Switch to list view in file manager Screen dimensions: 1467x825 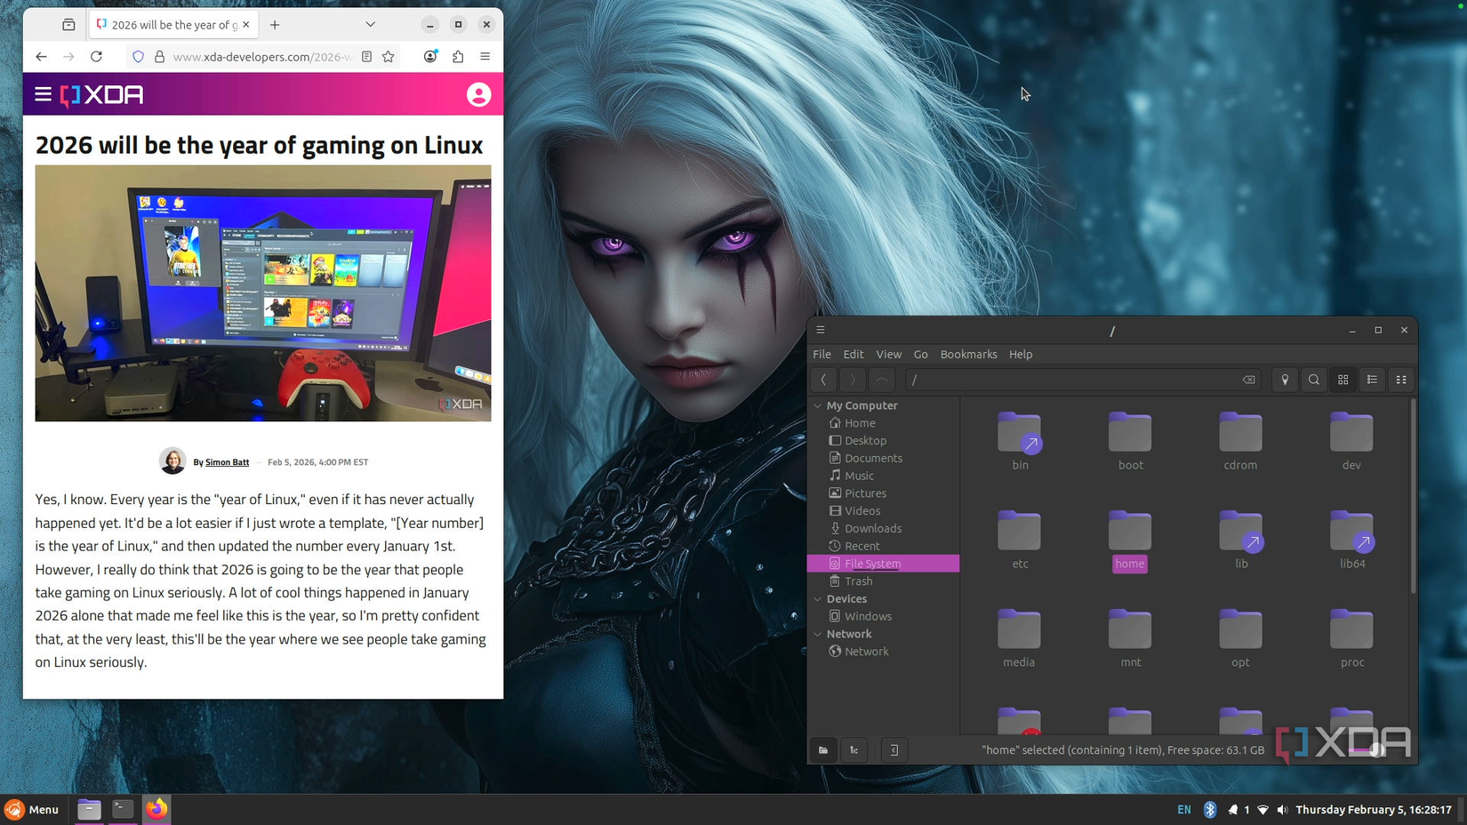coord(1372,380)
